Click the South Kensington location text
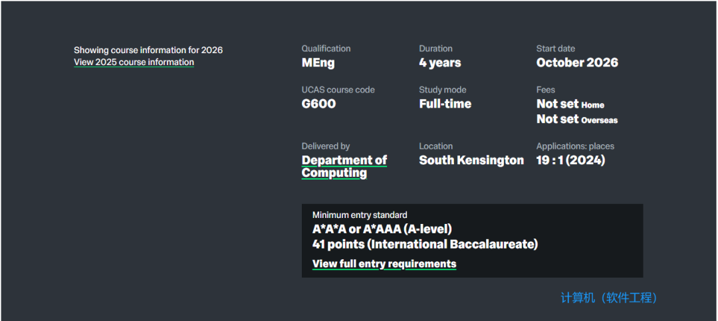Viewport: 718px width, 321px height. point(471,160)
